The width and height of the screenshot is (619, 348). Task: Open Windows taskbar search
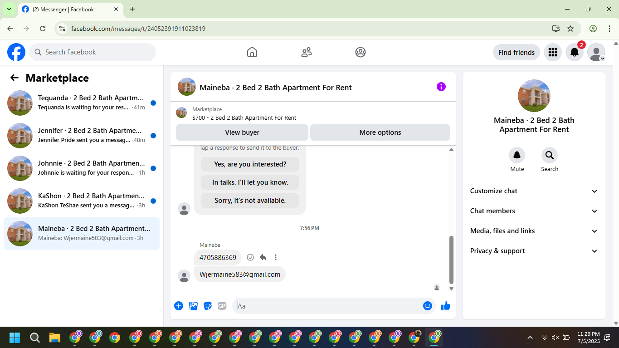point(35,338)
